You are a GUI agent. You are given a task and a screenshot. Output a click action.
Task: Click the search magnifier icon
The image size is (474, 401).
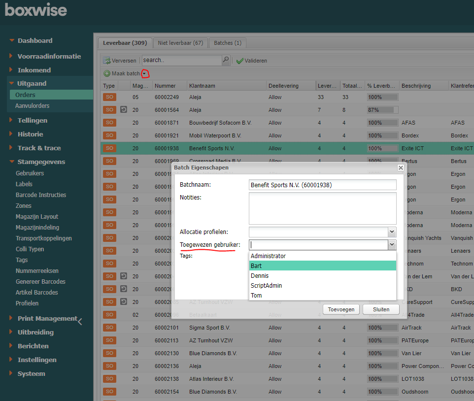click(226, 60)
